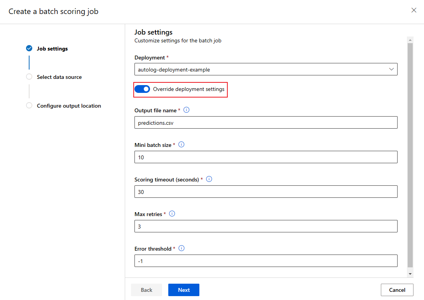
Task: Click the Max retries info icon
Action: click(x=172, y=213)
